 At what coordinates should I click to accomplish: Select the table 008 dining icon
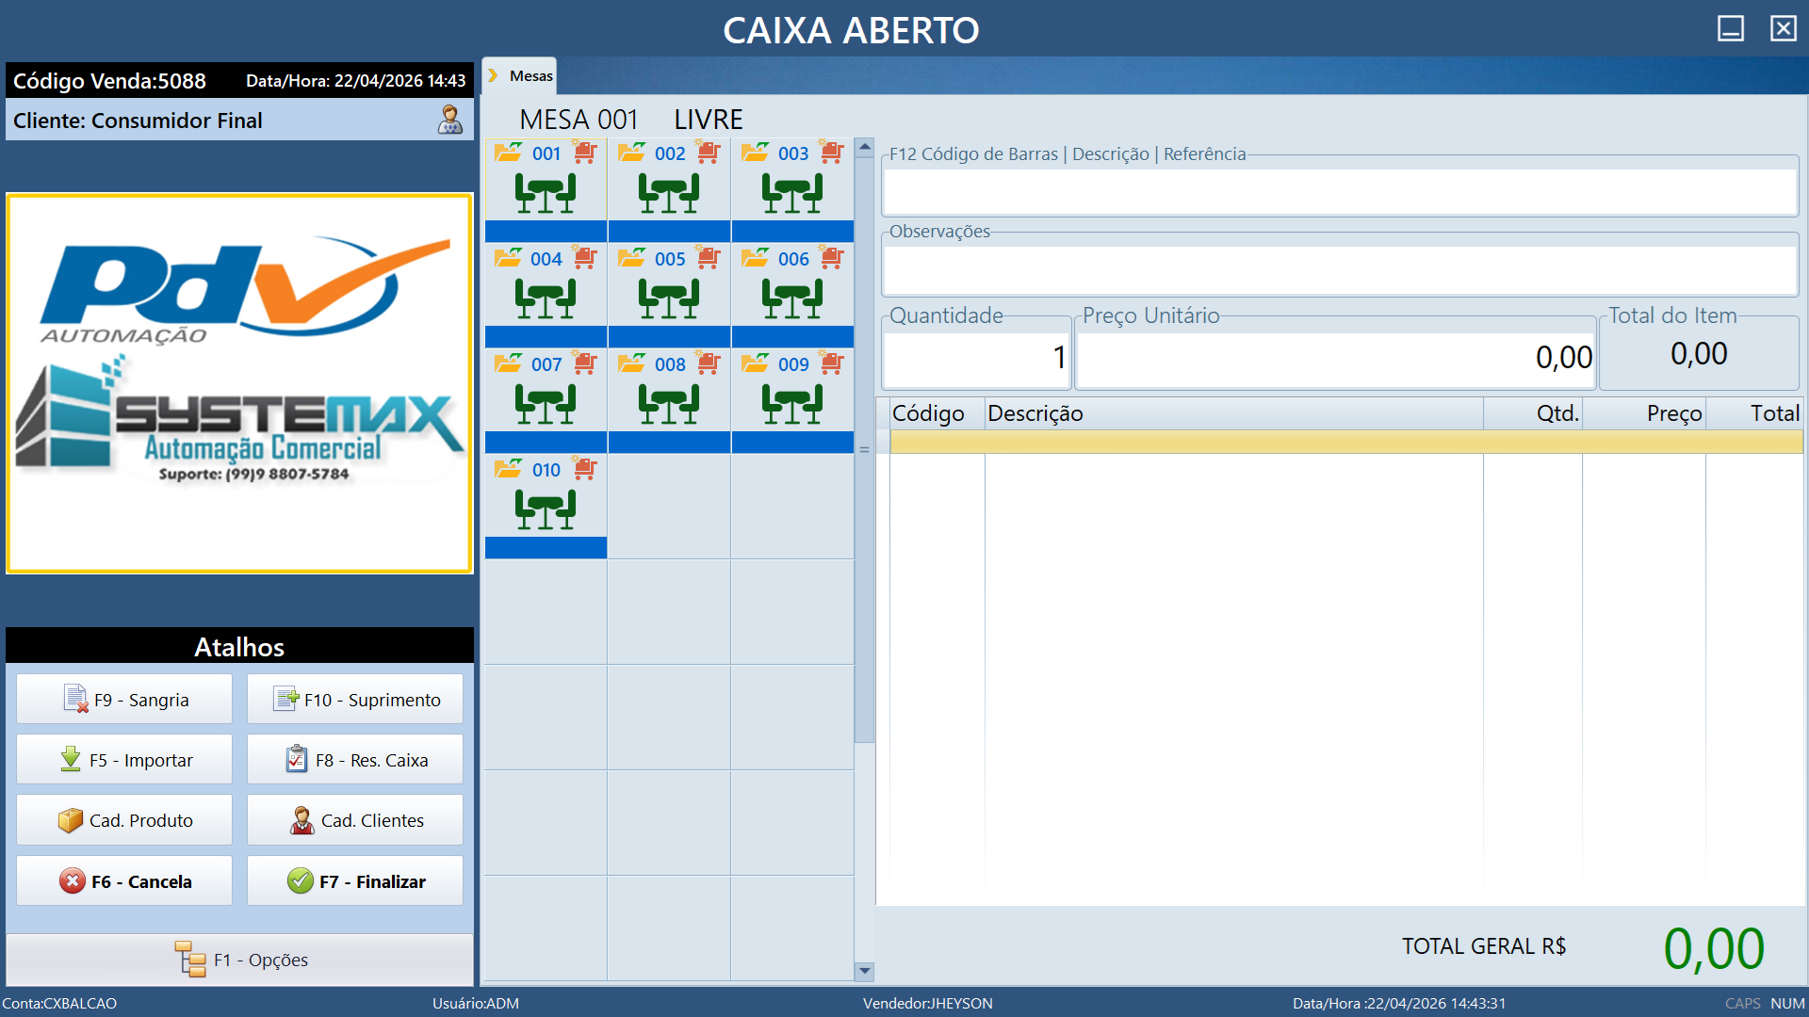tap(669, 404)
